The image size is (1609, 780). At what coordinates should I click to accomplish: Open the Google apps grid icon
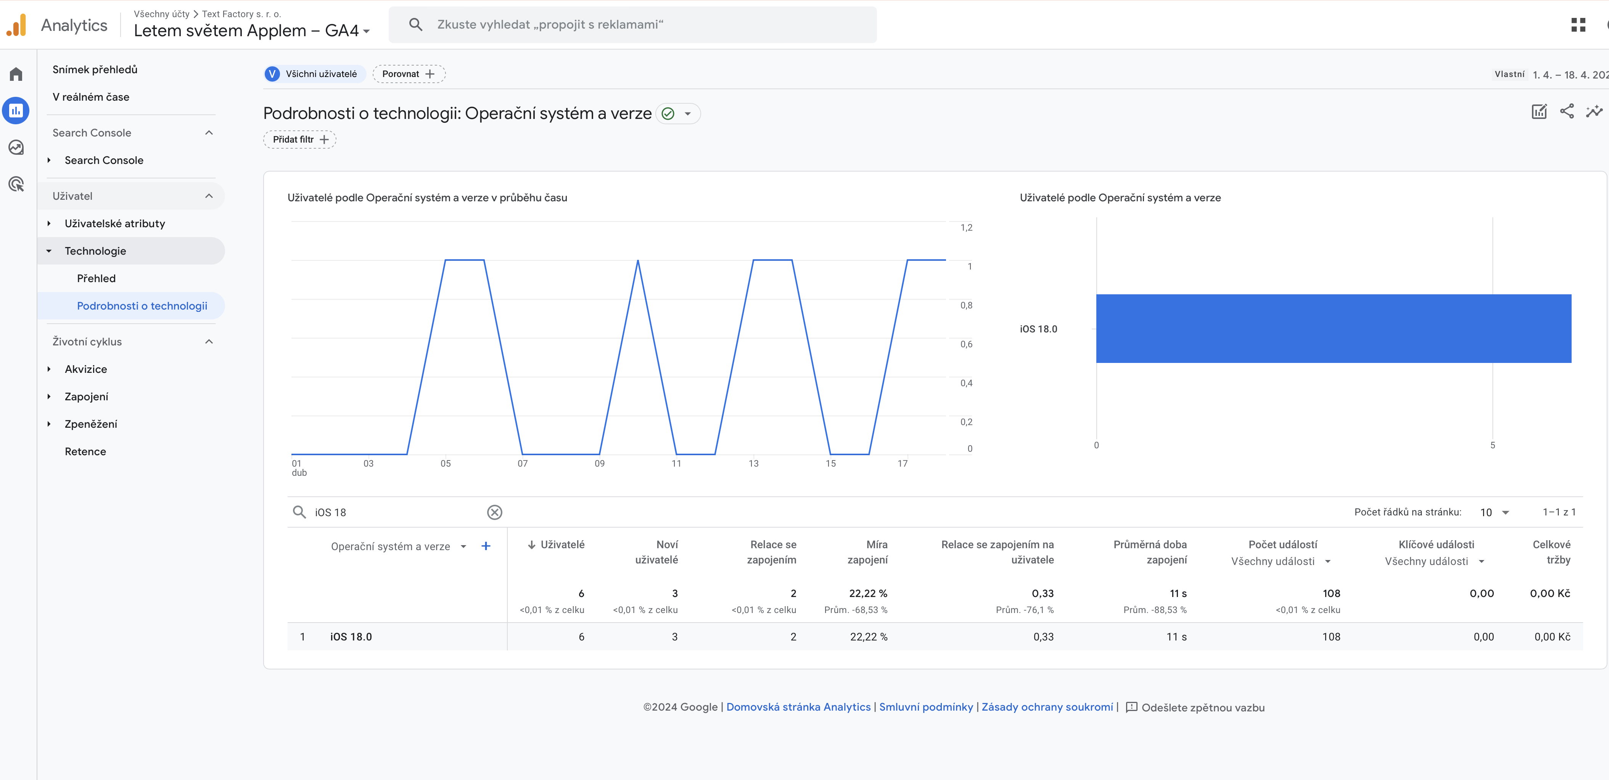[x=1578, y=25]
